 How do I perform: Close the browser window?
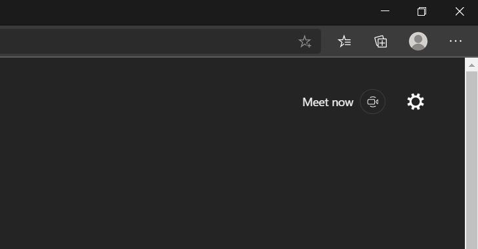pos(460,12)
